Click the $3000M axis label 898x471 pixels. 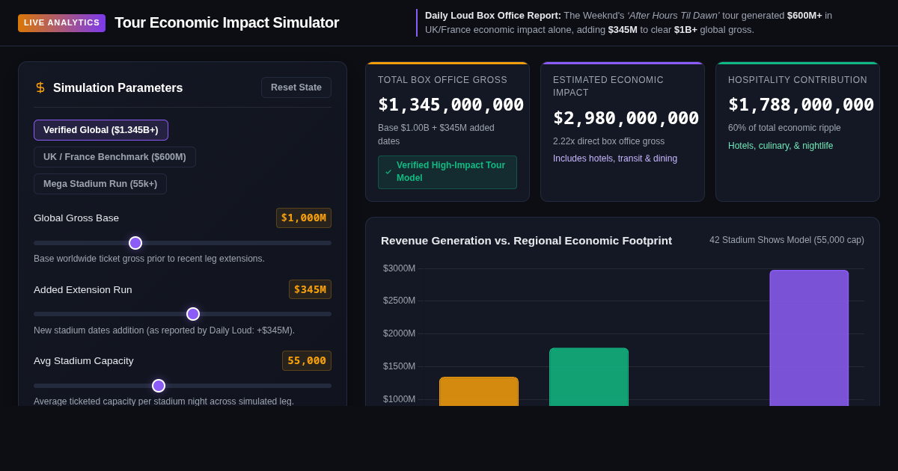(399, 268)
